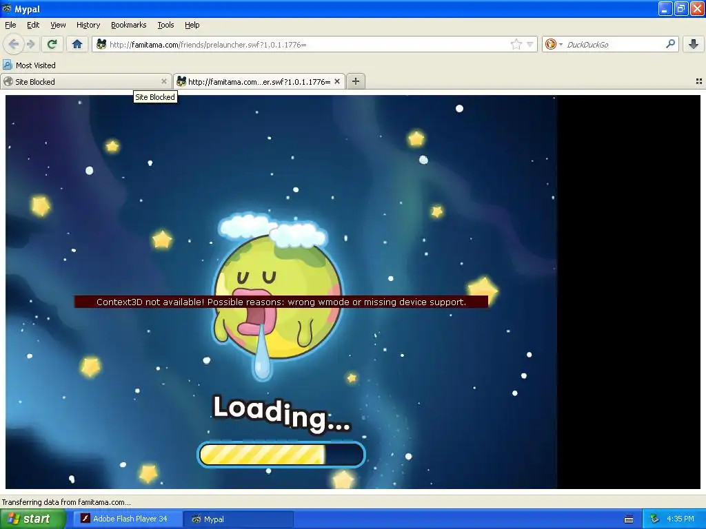Click the famitama site icon in the address bar
This screenshot has height=529, width=706.
click(102, 44)
